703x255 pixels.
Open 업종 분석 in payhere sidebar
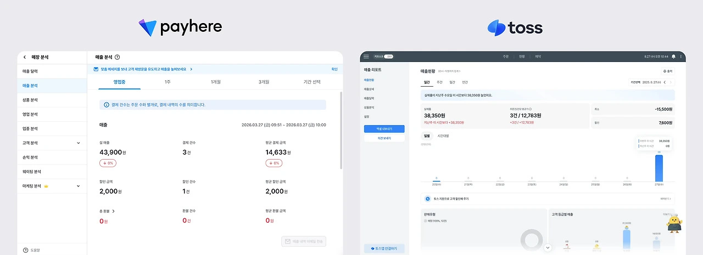[52, 128]
